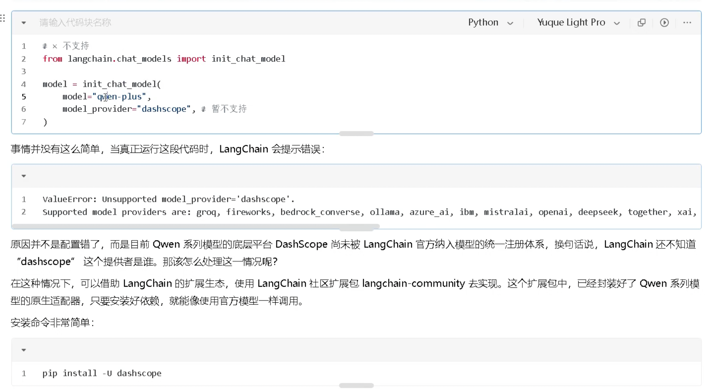Viewport: 722px width, 389px height.
Task: Click line number 5 in the Python block
Action: coord(24,96)
